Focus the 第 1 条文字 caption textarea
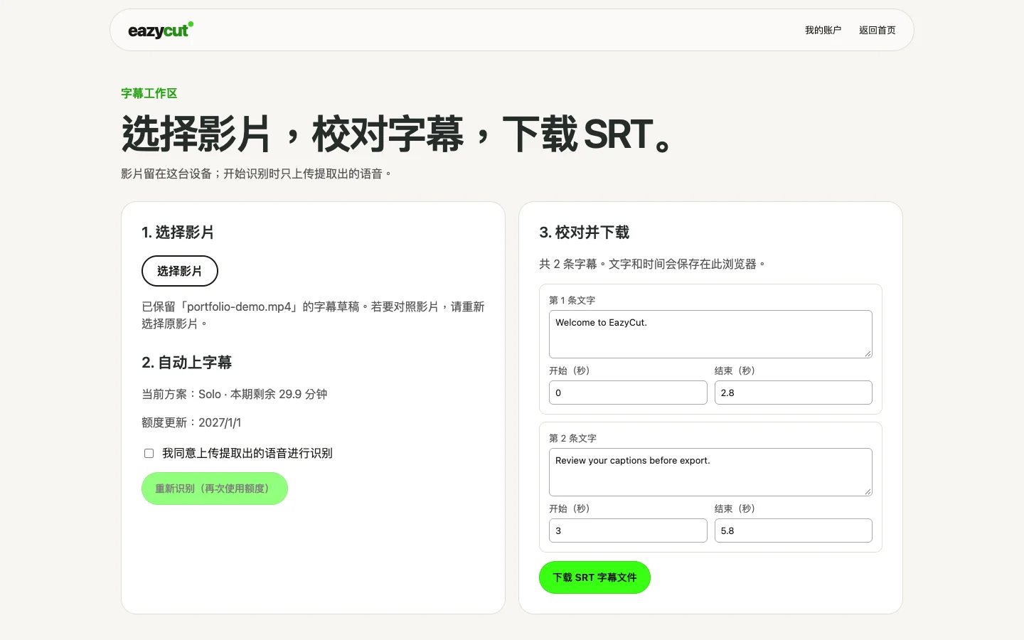This screenshot has height=640, width=1024. (x=710, y=334)
